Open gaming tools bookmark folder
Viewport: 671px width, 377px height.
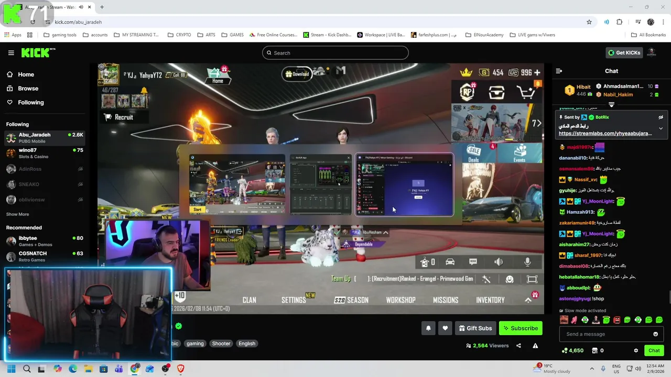click(60, 35)
